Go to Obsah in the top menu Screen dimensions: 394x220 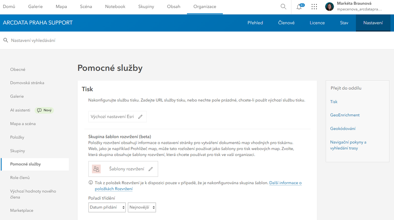tap(174, 7)
